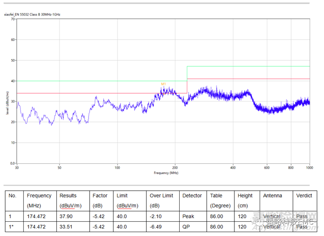Image resolution: width=324 pixels, height=236 pixels.
Task: Select the 'Antenna' column header
Action: [x=272, y=196]
